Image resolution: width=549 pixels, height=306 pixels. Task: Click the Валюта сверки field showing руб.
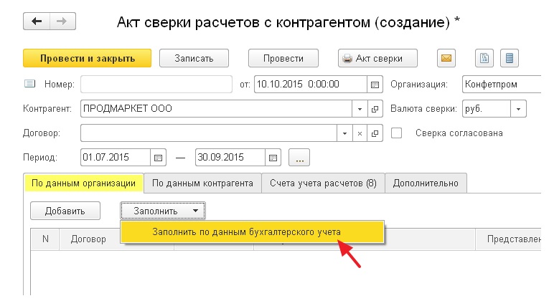(487, 109)
